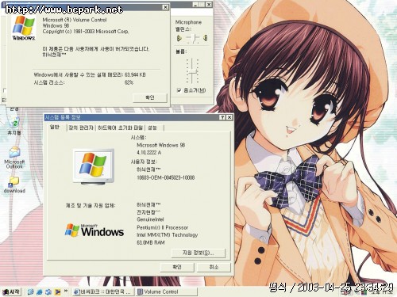Click the right speaker balance icon
This screenshot has width=397, height=297.
pyautogui.click(x=205, y=38)
